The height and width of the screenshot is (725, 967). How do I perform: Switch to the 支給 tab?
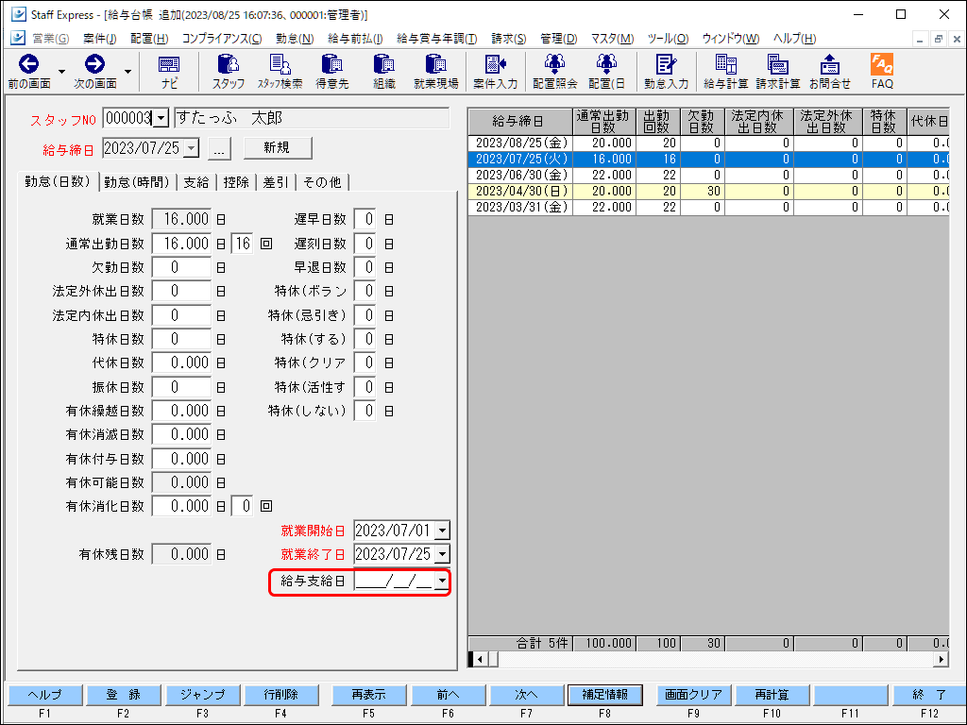click(x=196, y=182)
